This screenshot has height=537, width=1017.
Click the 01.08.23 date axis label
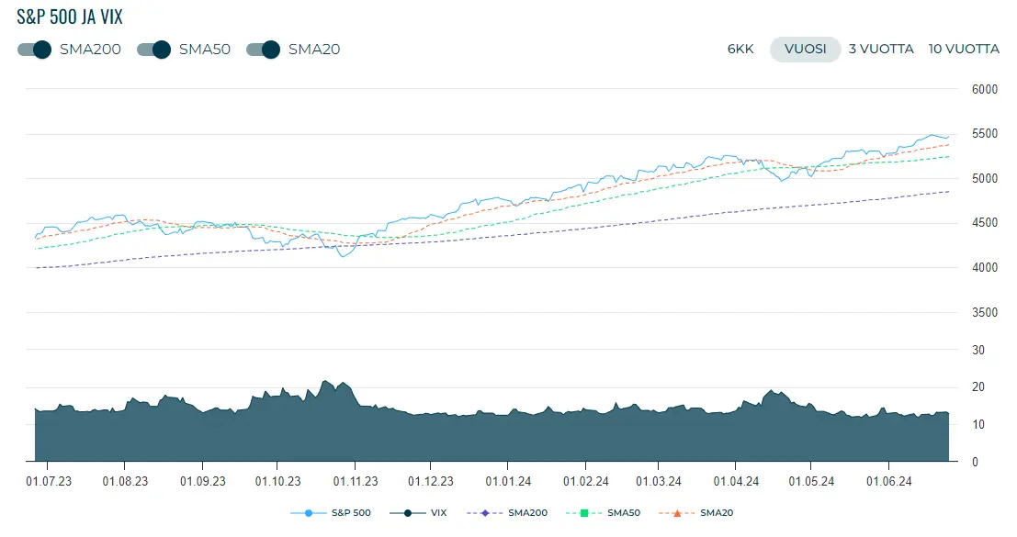tap(125, 481)
